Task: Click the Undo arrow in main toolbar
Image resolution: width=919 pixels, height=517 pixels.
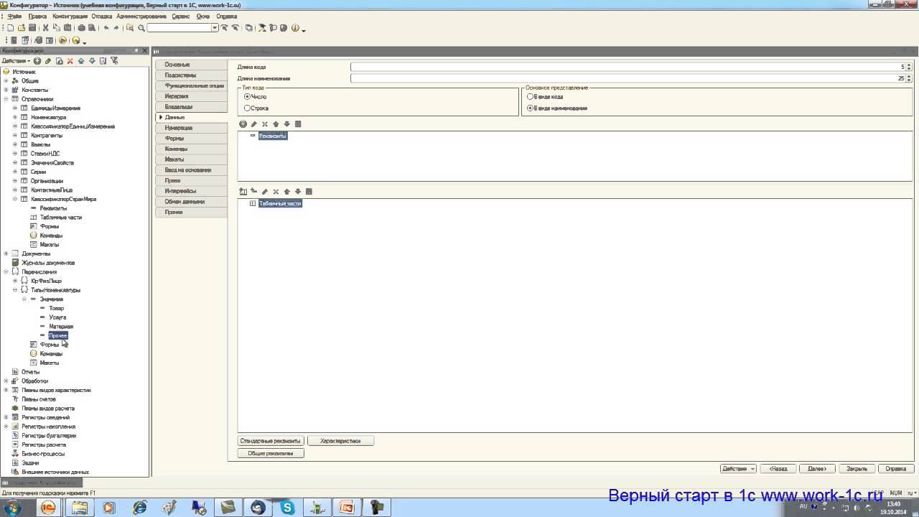Action: click(106, 28)
